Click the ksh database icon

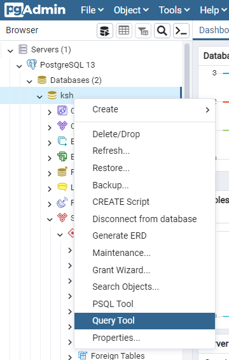52,95
